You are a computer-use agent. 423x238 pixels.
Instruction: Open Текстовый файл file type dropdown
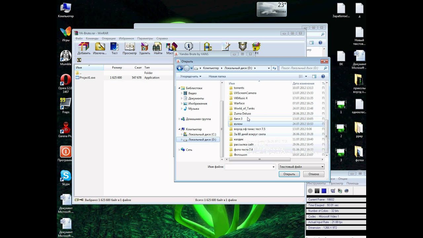pyautogui.click(x=301, y=167)
